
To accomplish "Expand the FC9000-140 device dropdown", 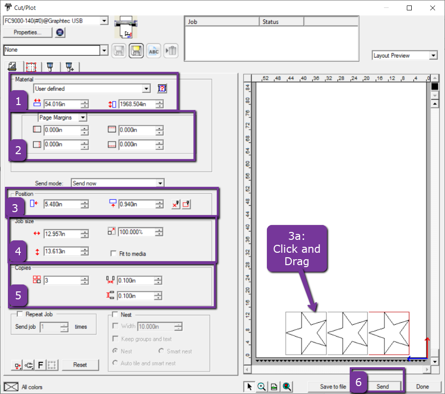I will coord(104,21).
